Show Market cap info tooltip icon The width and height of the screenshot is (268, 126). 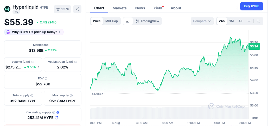(51, 45)
